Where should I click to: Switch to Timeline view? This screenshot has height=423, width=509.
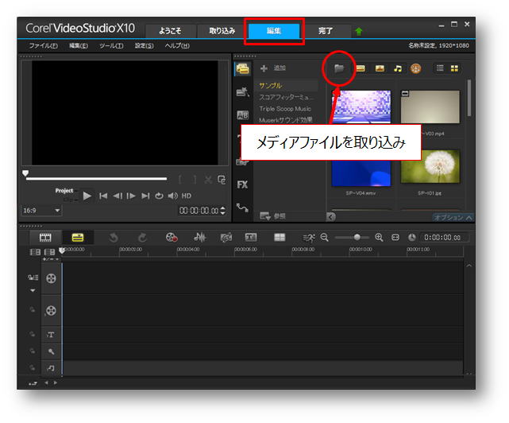pos(78,238)
